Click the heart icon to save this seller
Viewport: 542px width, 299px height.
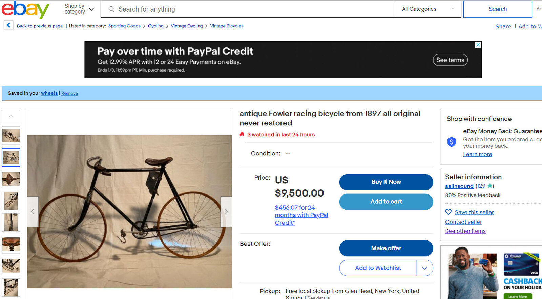(x=448, y=212)
